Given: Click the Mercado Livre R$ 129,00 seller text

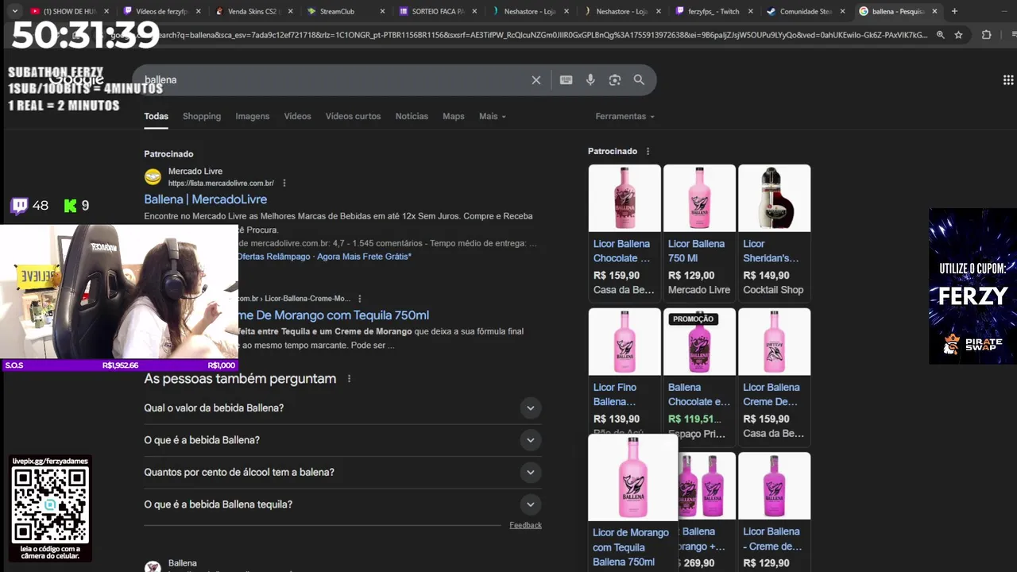Looking at the screenshot, I should click(699, 290).
